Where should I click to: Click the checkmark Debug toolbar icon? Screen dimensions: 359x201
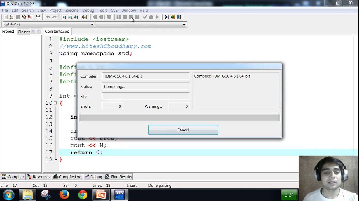coord(145,17)
